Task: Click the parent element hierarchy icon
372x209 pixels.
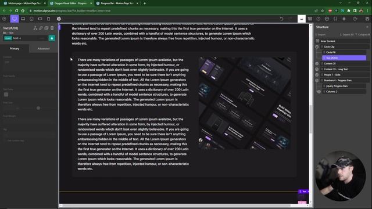Action: 35,28
